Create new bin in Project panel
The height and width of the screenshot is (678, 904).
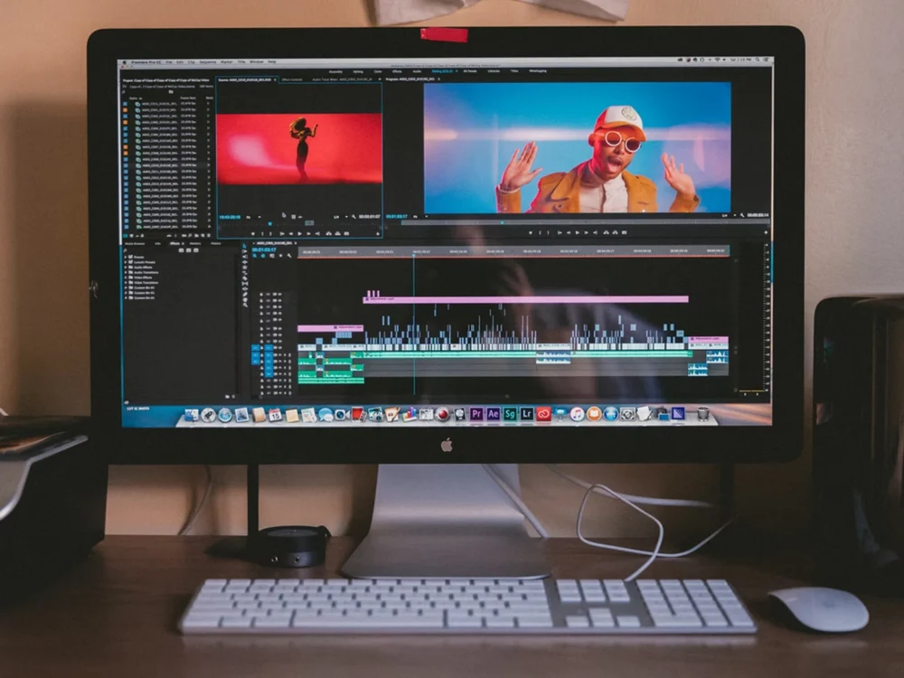click(196, 236)
